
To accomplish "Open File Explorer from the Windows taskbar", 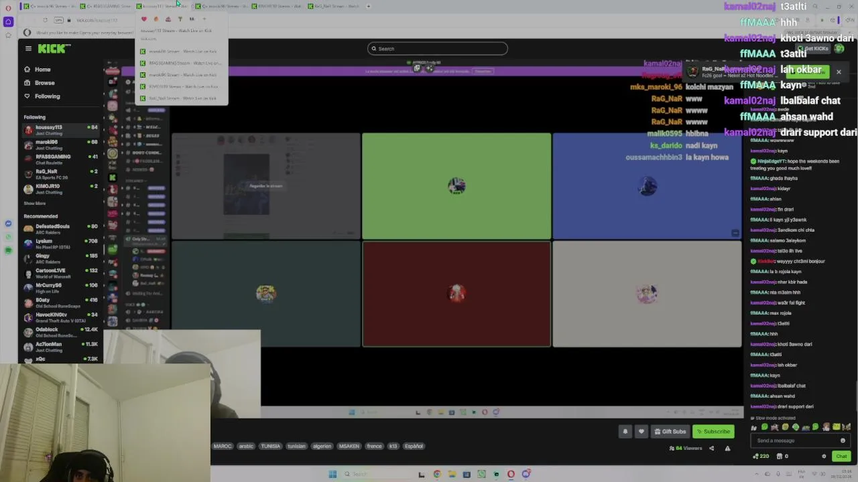I will tap(452, 475).
